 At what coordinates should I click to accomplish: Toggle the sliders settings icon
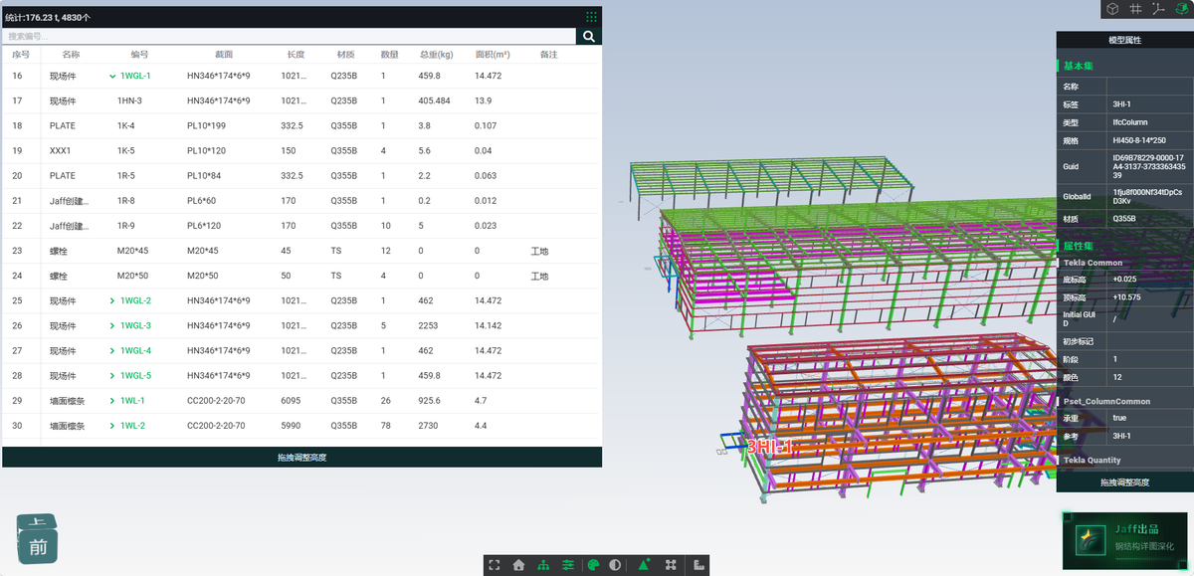(567, 565)
